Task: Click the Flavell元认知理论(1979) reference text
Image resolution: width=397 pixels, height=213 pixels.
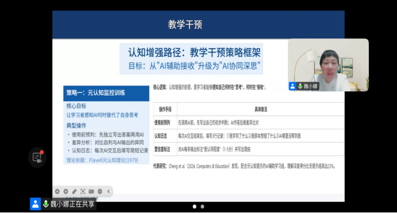Action: 113,160
